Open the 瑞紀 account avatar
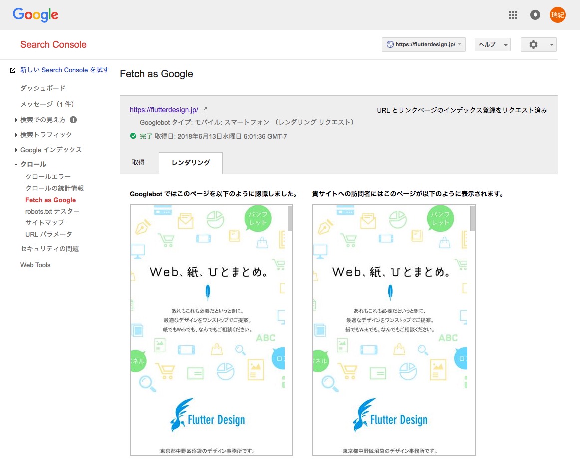Image resolution: width=580 pixels, height=463 pixels. (557, 15)
